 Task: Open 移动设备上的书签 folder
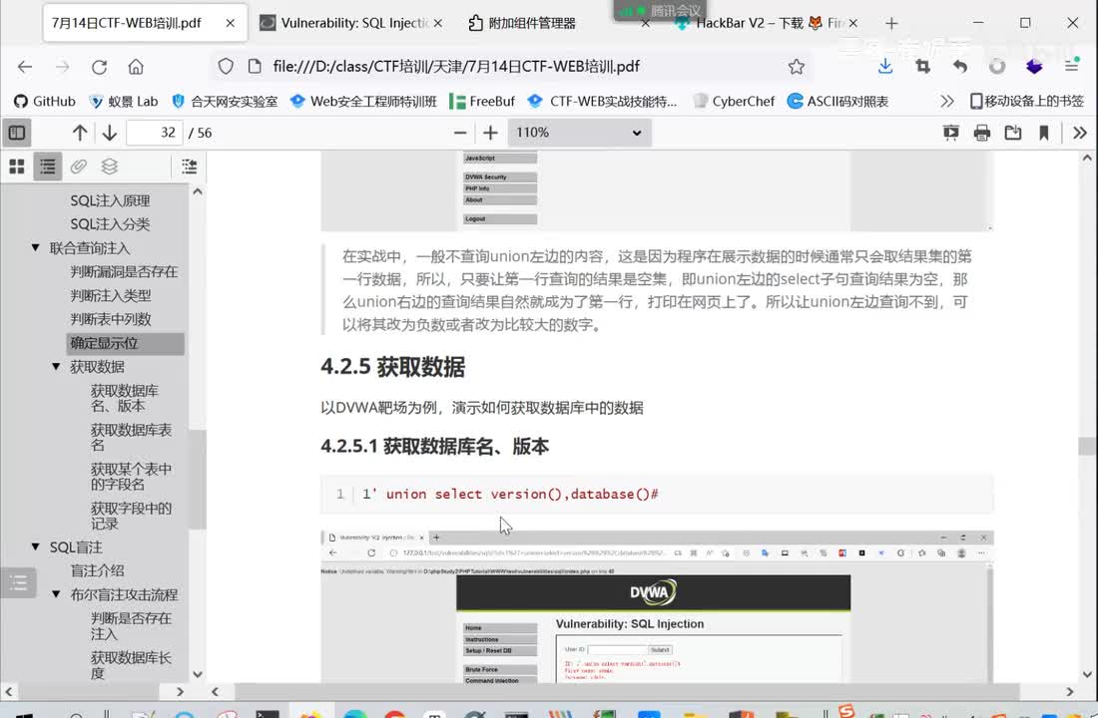(1027, 102)
